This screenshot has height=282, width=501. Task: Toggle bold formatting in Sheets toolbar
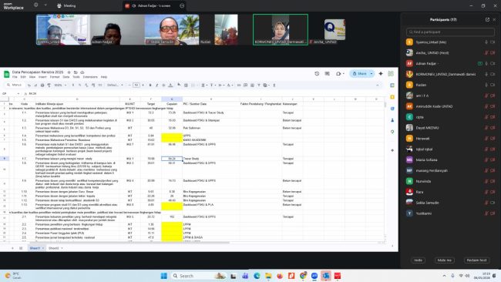(x=150, y=86)
